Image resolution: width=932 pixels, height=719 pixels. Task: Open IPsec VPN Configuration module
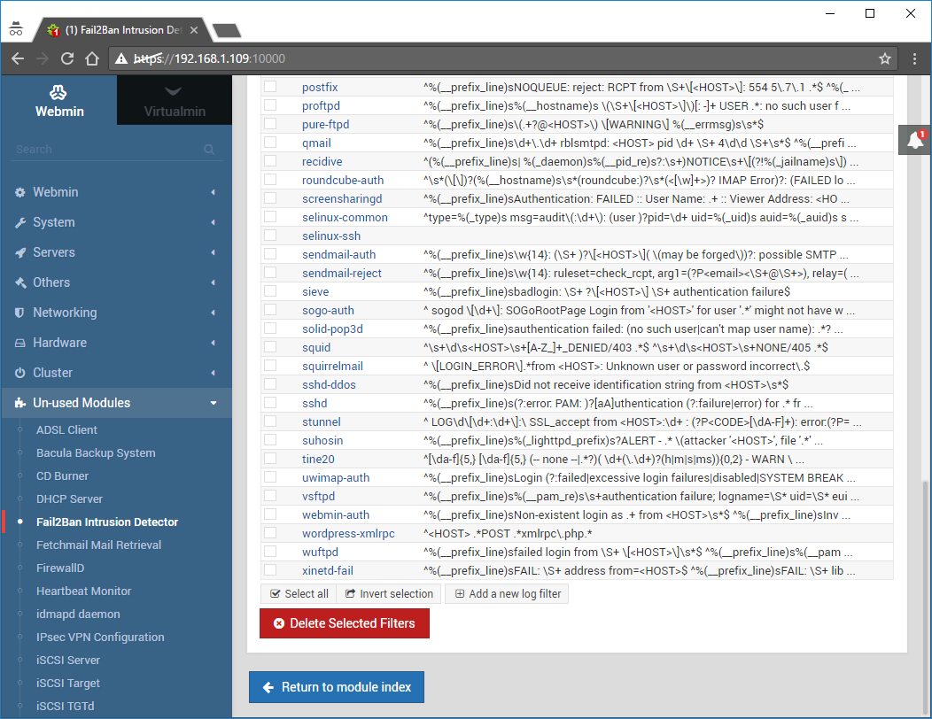(100, 637)
